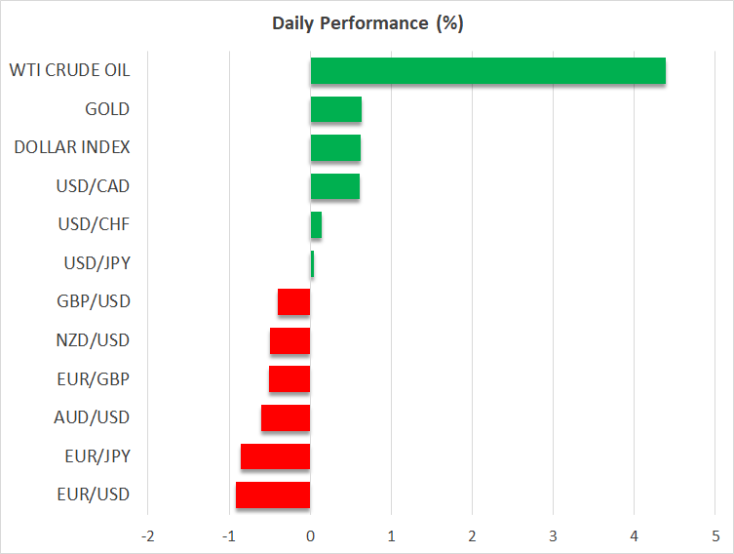Click the GOLD category label
Image resolution: width=734 pixels, height=554 pixels.
pyautogui.click(x=107, y=109)
